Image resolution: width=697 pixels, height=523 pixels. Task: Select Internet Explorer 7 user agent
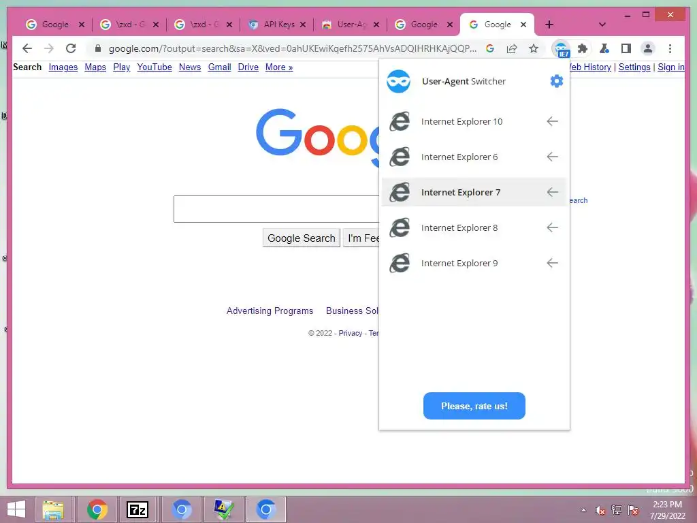474,192
